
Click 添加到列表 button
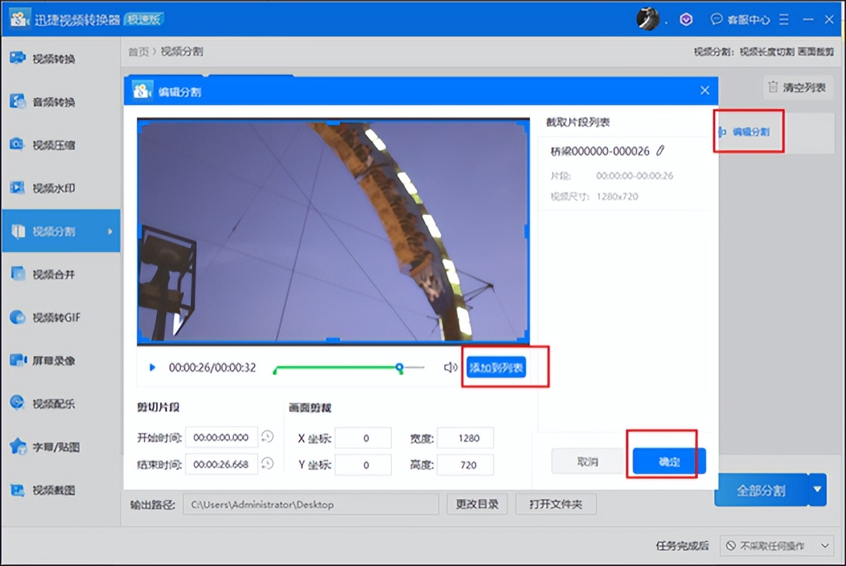(496, 367)
